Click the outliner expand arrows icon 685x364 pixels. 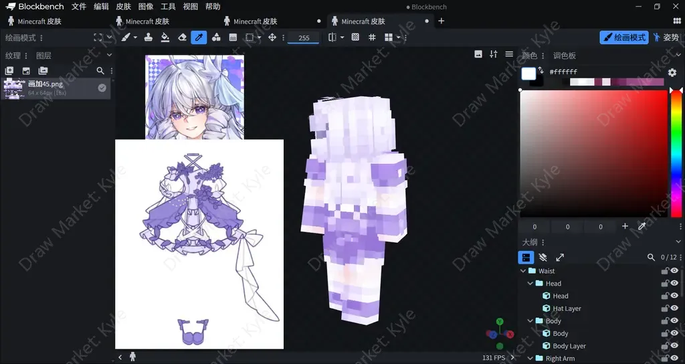click(x=560, y=258)
